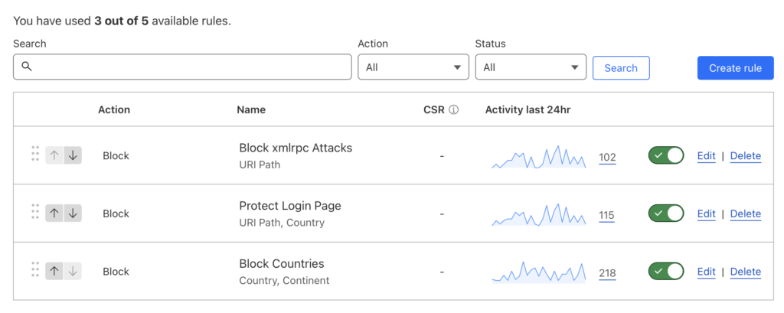Click the Name column header
The image size is (784, 313).
pyautogui.click(x=251, y=109)
